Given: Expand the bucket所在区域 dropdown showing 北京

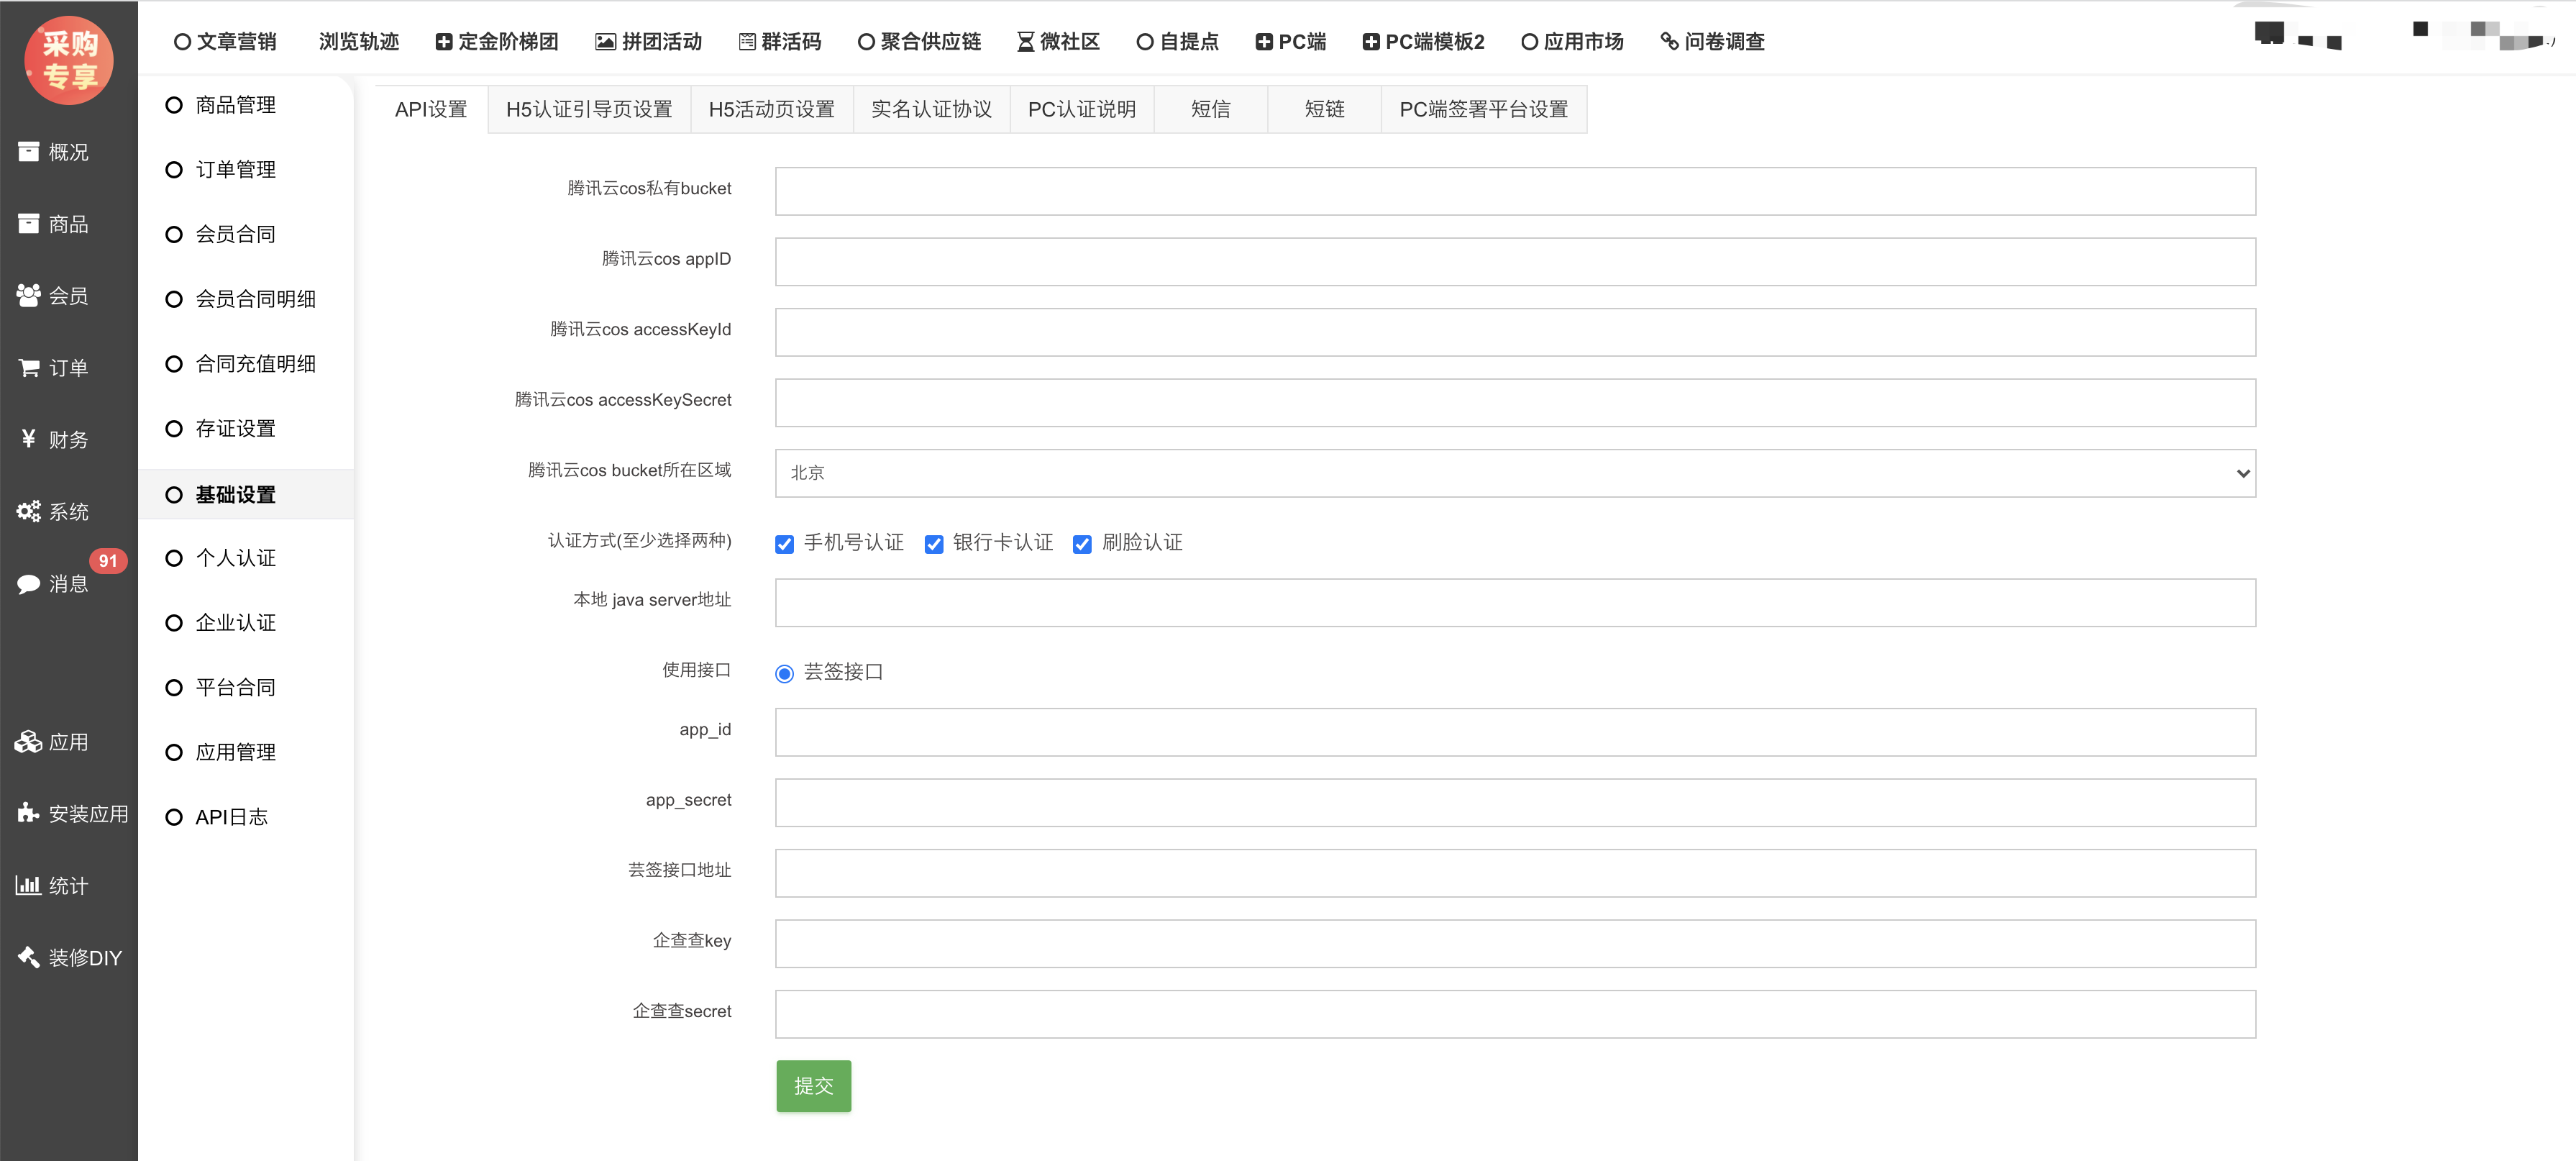Looking at the screenshot, I should [1514, 473].
